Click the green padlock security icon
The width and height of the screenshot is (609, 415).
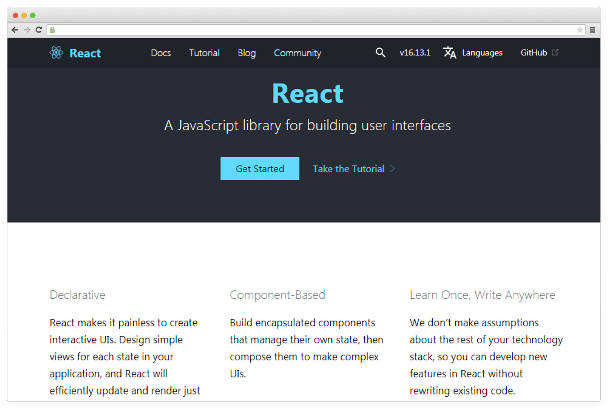pyautogui.click(x=52, y=30)
